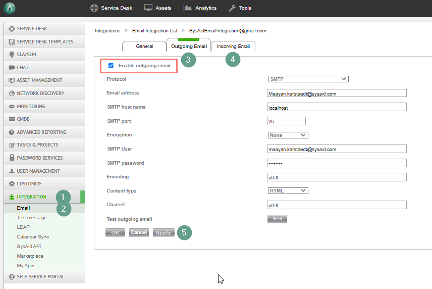
Task: Switch to the Incoming Email tab
Action: point(233,46)
